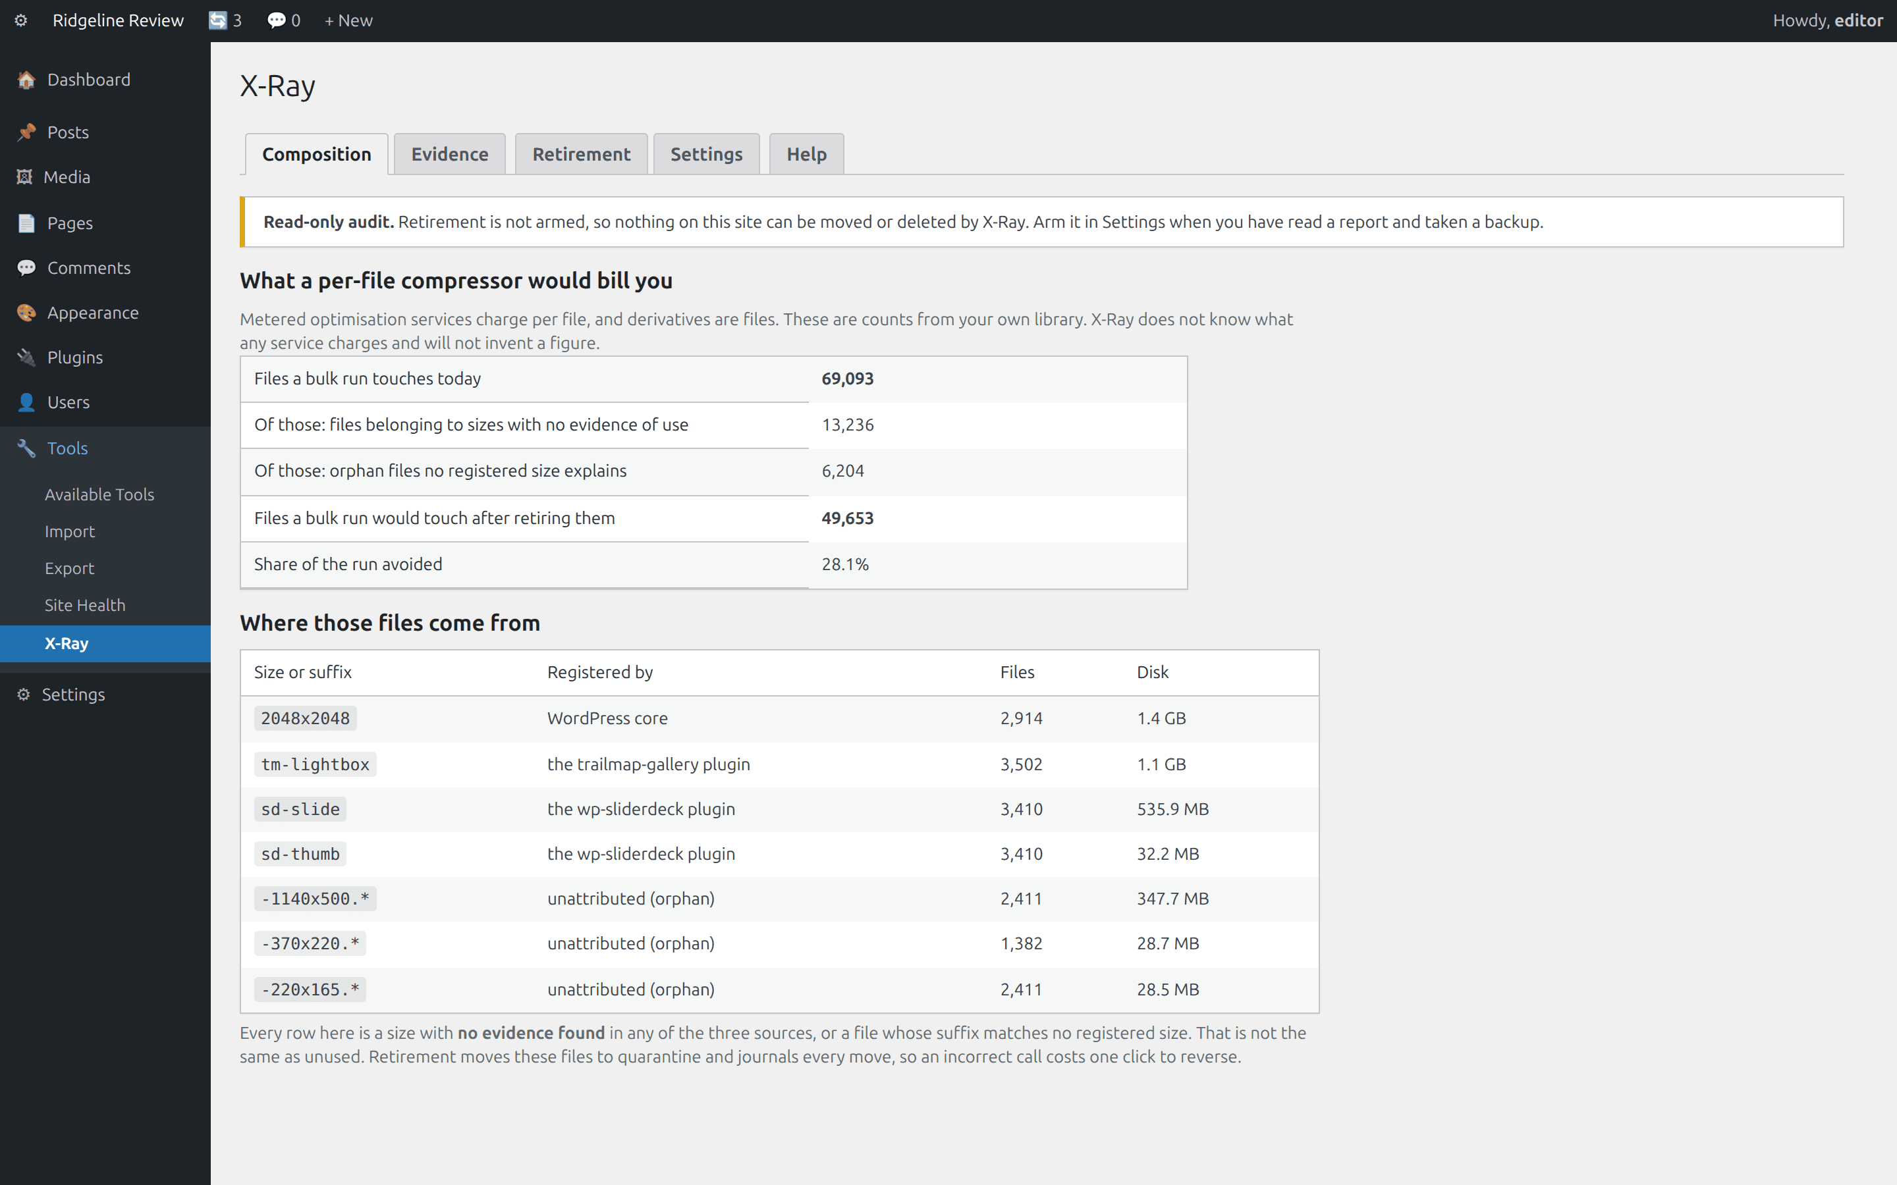Click the Dashboard house icon
The height and width of the screenshot is (1185, 1897).
click(26, 80)
